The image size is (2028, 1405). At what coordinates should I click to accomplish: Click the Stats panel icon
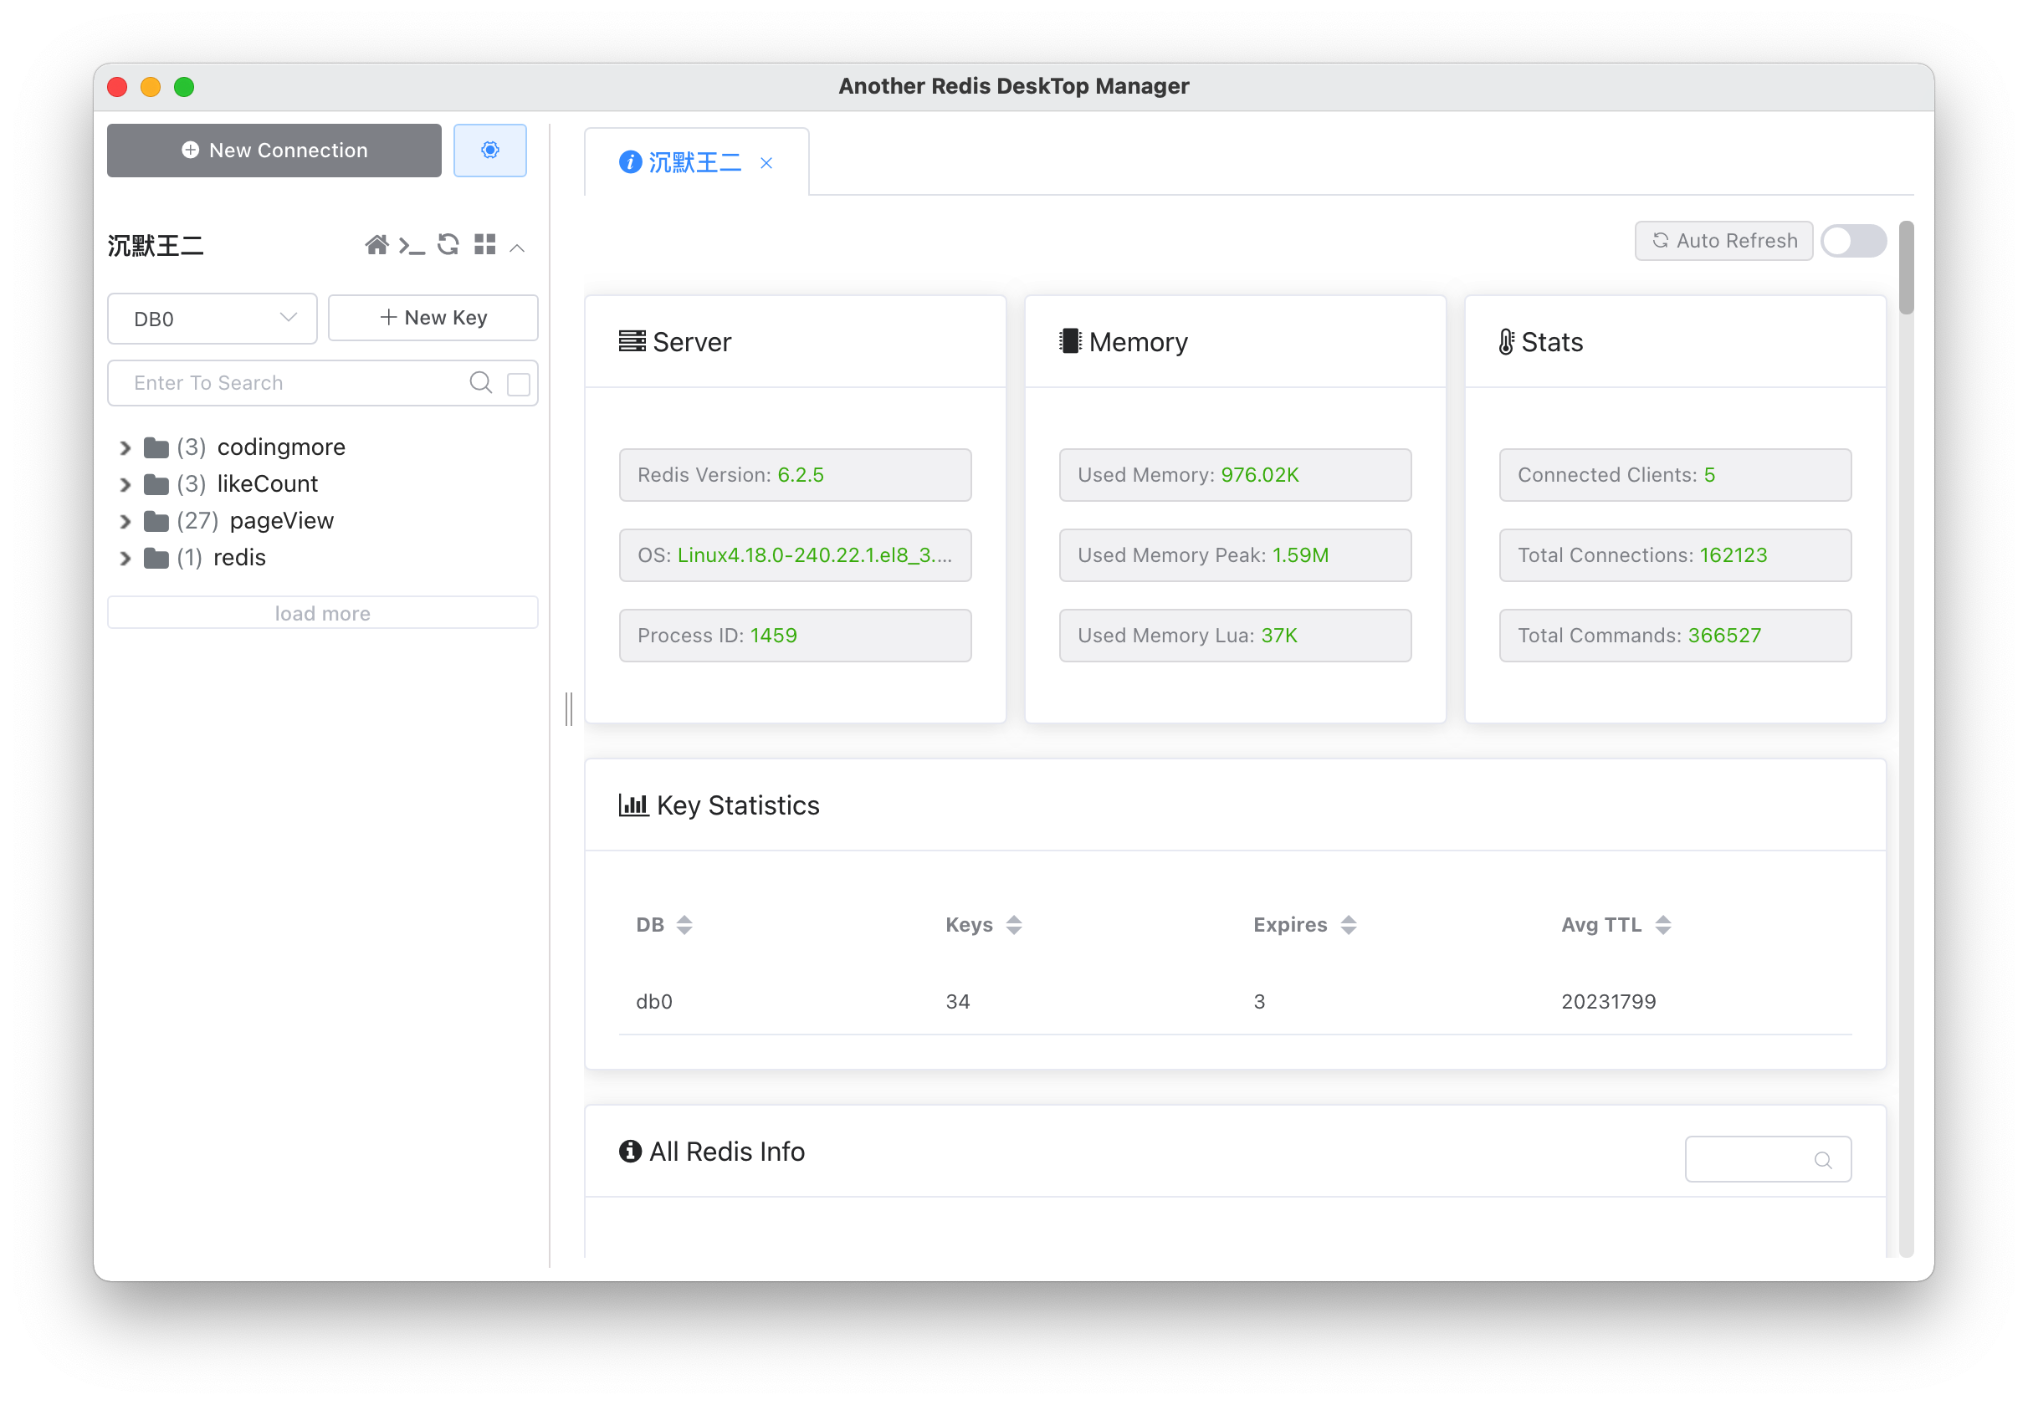(1504, 342)
